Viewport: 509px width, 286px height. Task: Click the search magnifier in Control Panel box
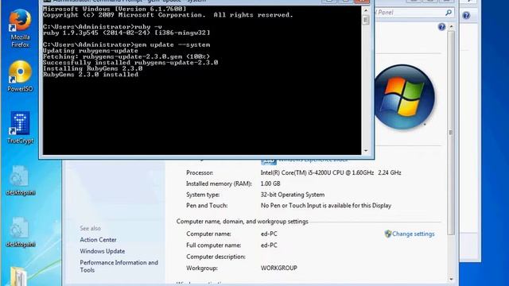pyautogui.click(x=449, y=13)
